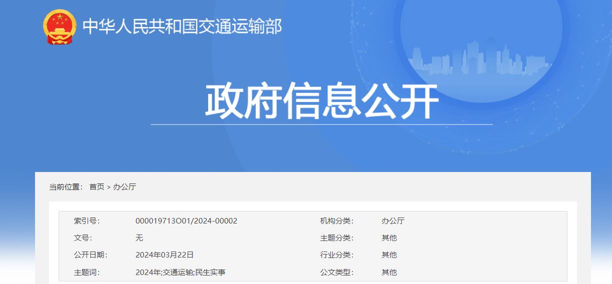The width and height of the screenshot is (612, 284).
Task: Click the 文号 value 无
Action: 139,238
